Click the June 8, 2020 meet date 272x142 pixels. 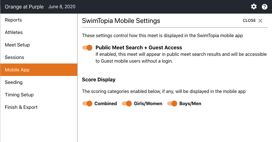[62, 7]
